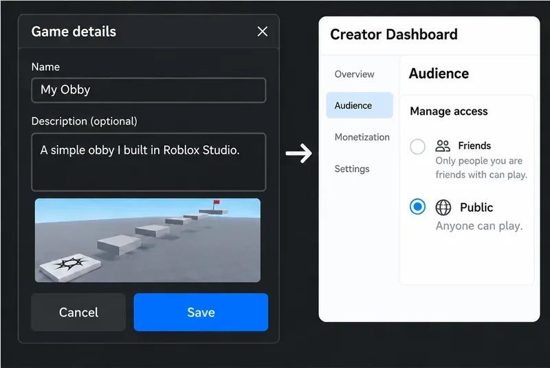The height and width of the screenshot is (368, 550).
Task: Open the Settings section in sidebar
Action: 352,169
